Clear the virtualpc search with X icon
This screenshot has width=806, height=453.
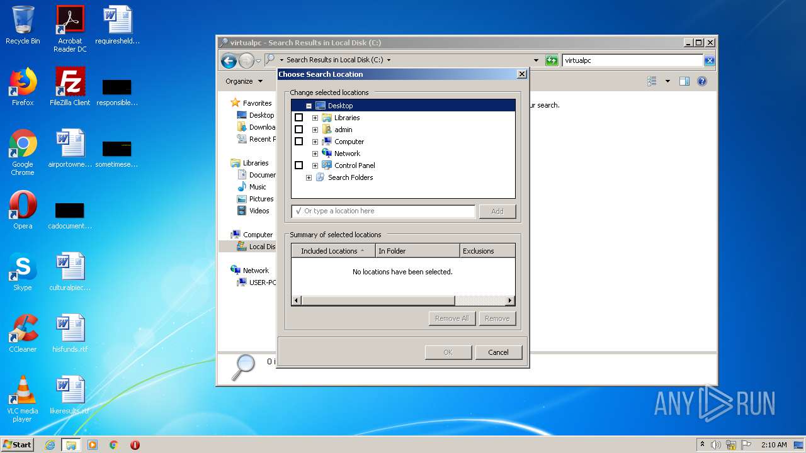(709, 60)
